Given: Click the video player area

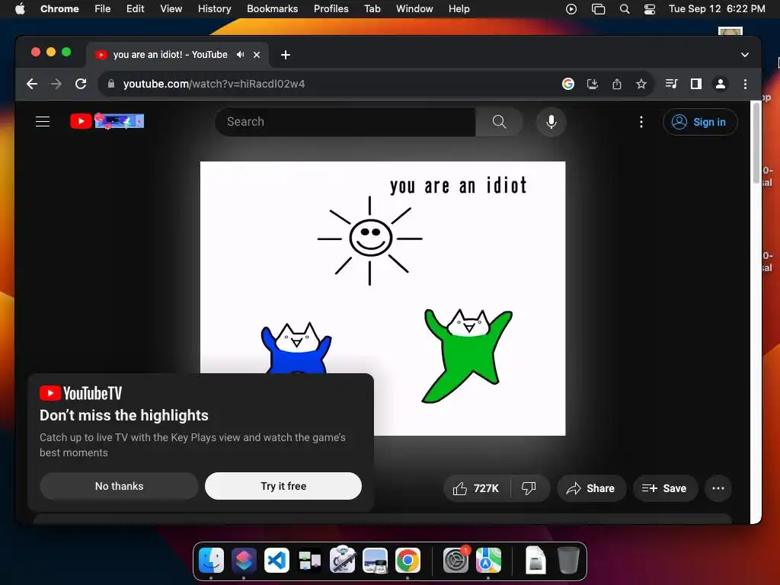Looking at the screenshot, I should pos(382,299).
